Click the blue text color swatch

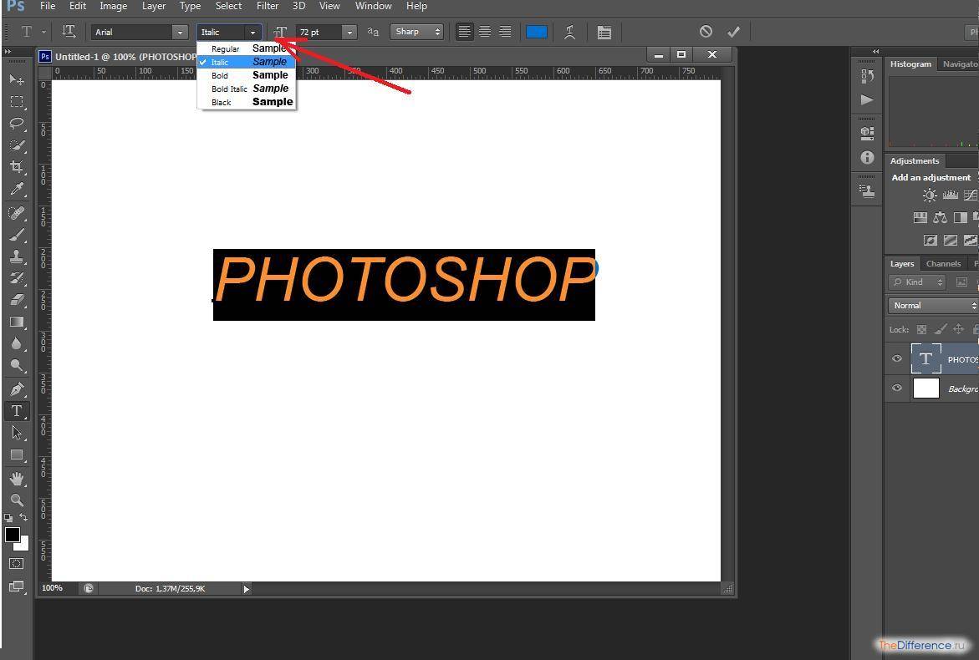pos(537,32)
